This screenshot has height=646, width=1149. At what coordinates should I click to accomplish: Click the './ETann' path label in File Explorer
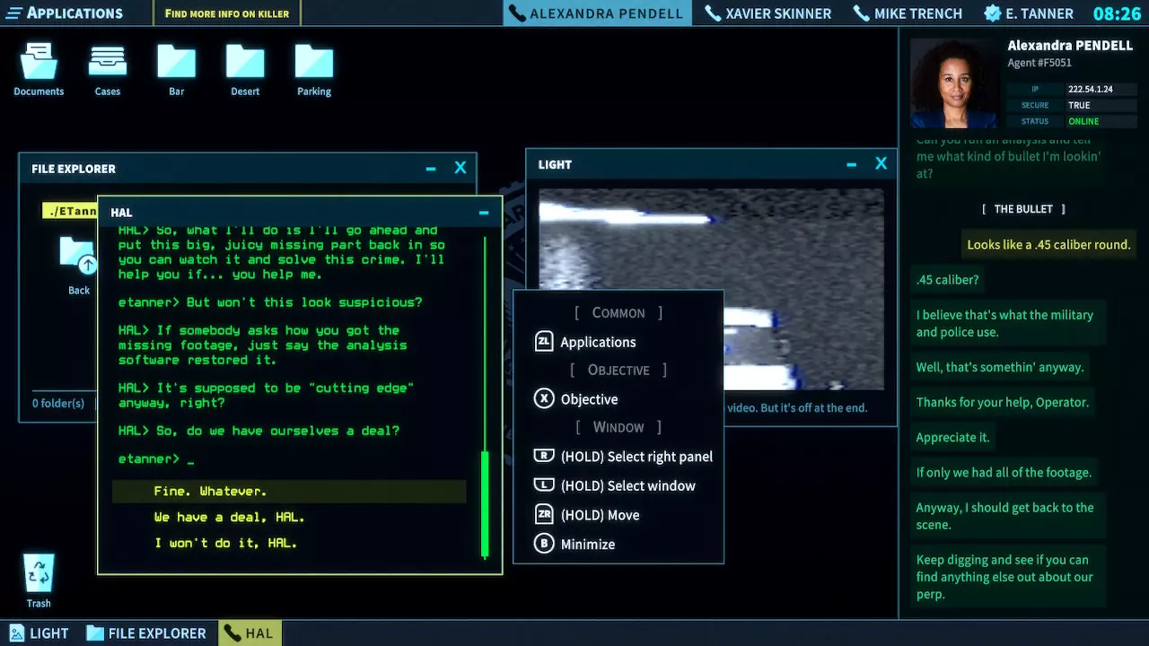(x=70, y=211)
